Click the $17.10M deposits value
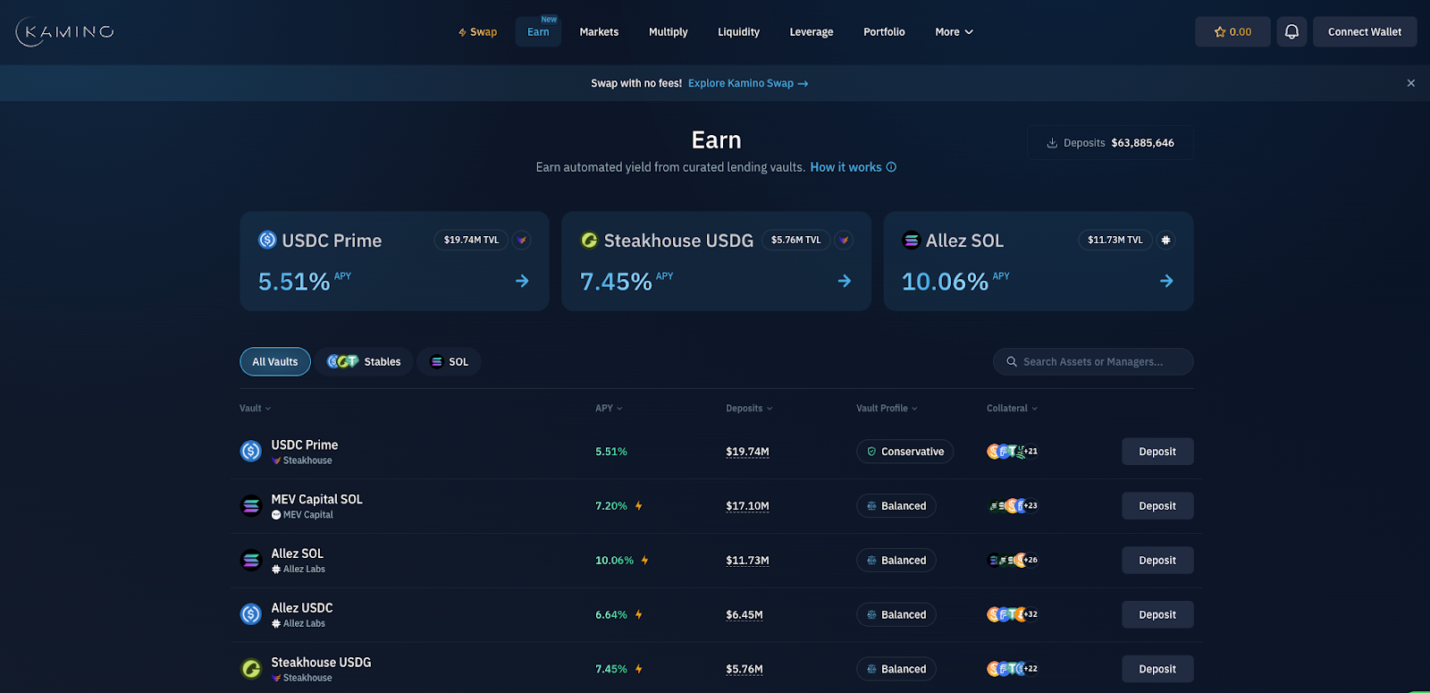1430x693 pixels. tap(747, 506)
